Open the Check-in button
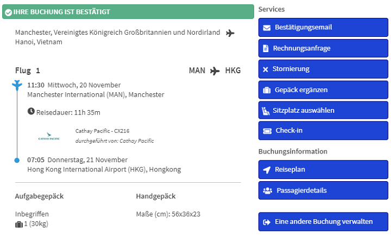The width and height of the screenshot is (391, 237). 323,131
